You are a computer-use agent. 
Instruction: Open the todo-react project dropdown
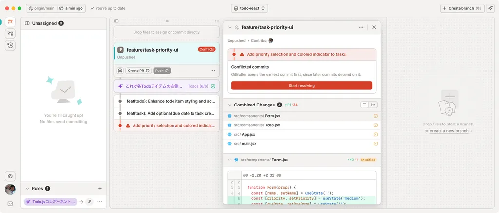click(x=249, y=8)
